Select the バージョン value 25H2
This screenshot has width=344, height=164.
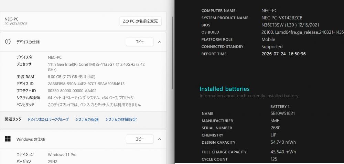tap(52, 162)
